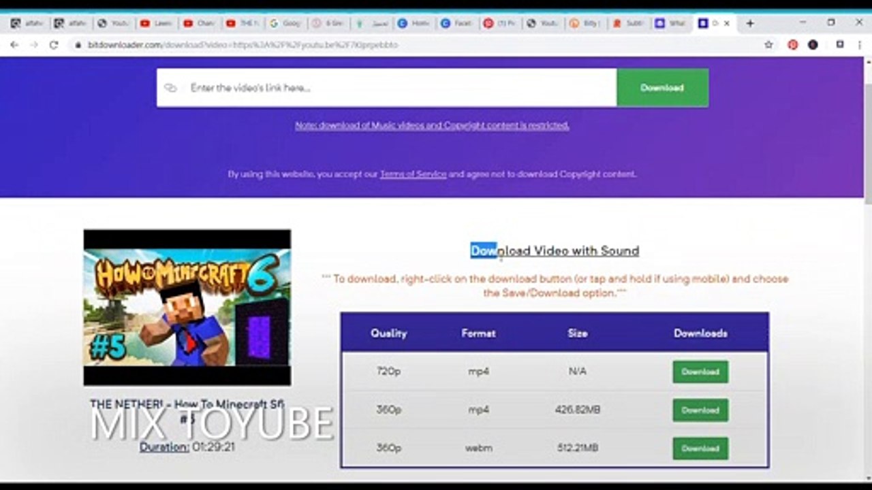Viewport: 872px width, 490px height.
Task: Download the 360p mp4 426.82MB version
Action: [x=700, y=410]
